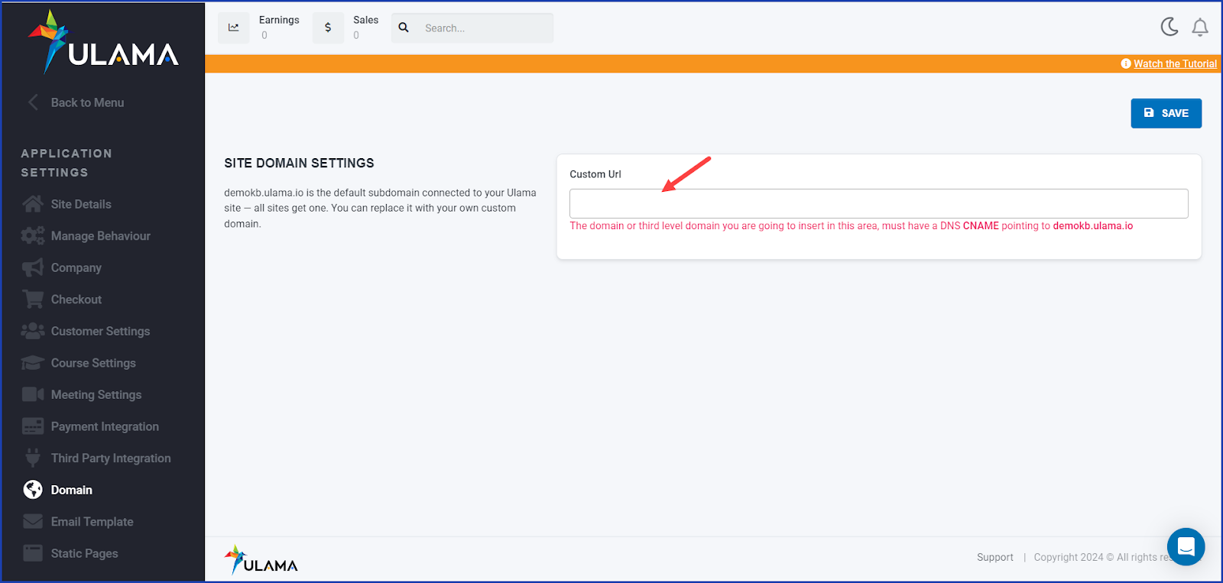Click the Ulama logo in footer
Viewport: 1223px width, 583px height.
[261, 560]
